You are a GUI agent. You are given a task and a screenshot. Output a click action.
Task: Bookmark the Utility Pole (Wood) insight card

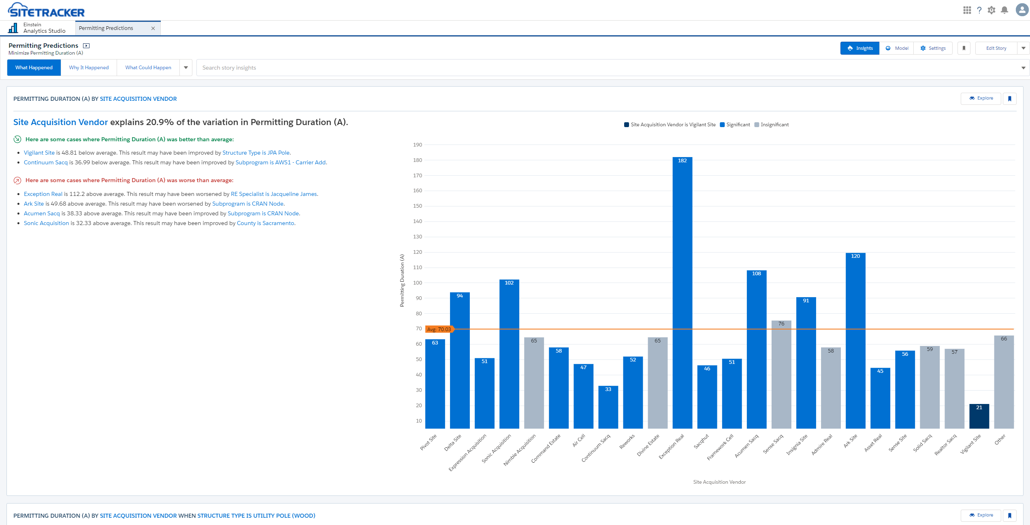coord(1010,515)
